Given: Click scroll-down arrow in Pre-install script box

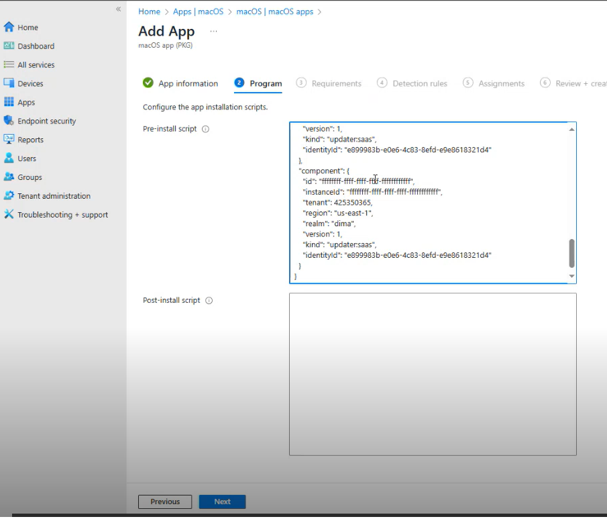Looking at the screenshot, I should 571,276.
